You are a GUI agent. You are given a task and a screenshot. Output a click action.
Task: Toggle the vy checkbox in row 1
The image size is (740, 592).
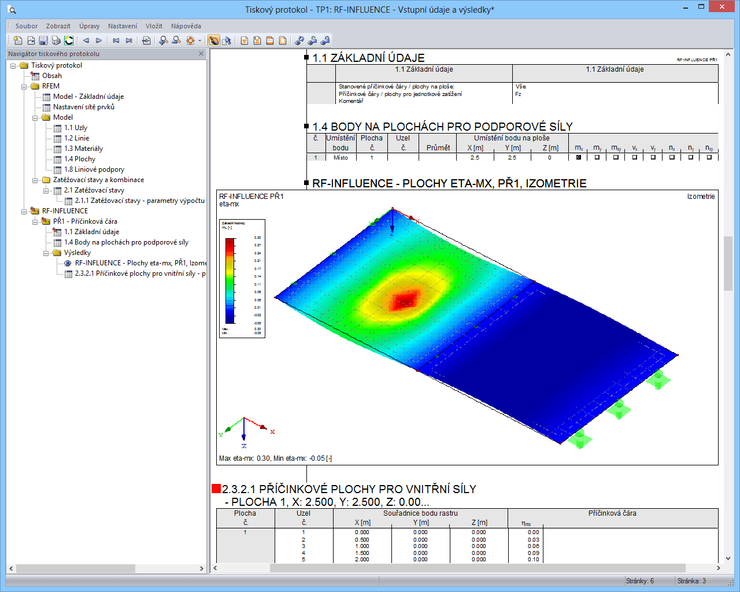[x=653, y=157]
